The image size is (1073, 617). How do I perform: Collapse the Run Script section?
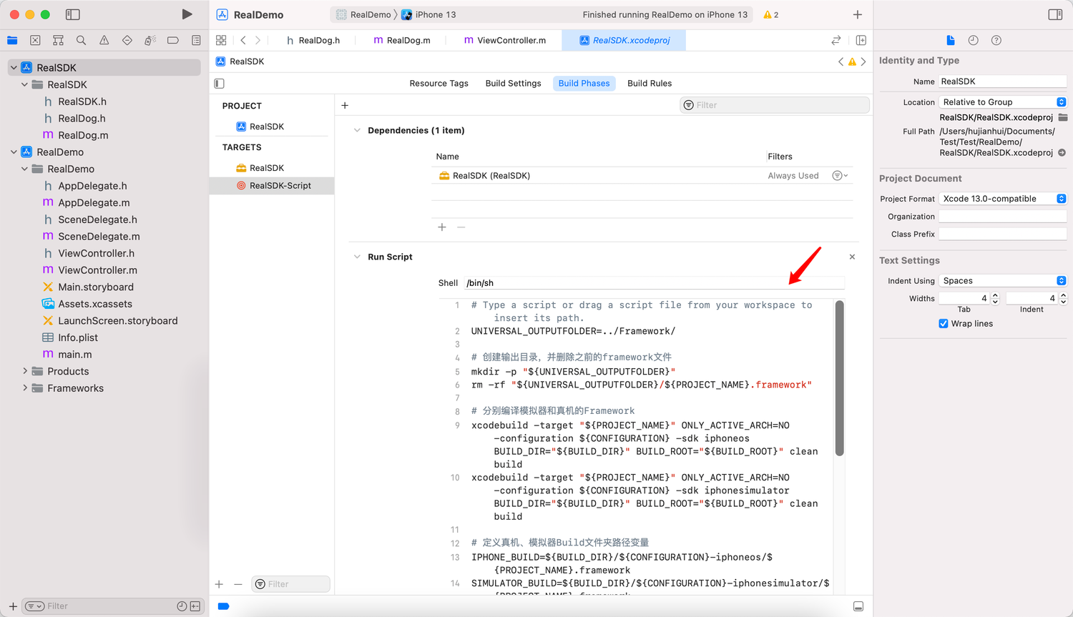pyautogui.click(x=357, y=257)
